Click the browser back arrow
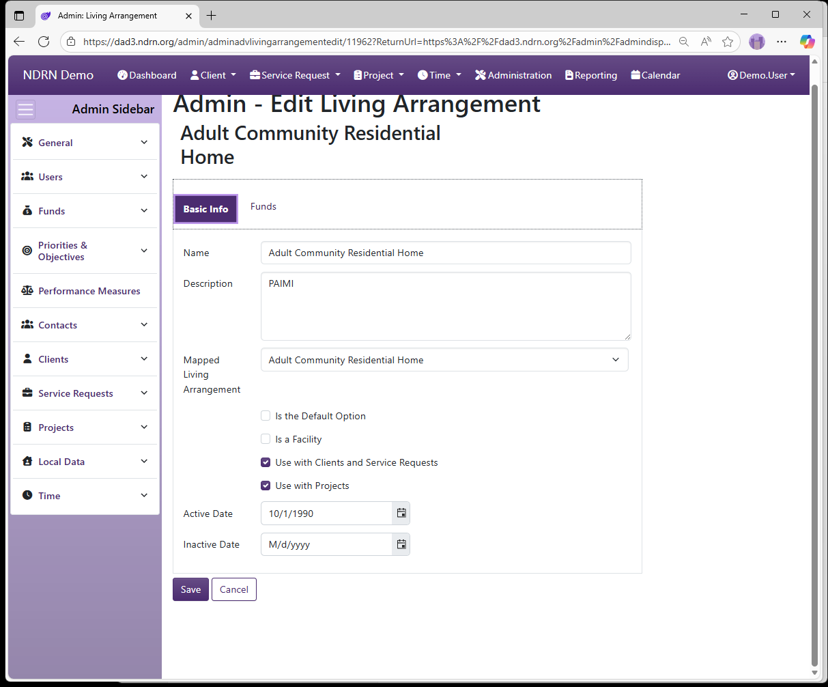 click(19, 42)
